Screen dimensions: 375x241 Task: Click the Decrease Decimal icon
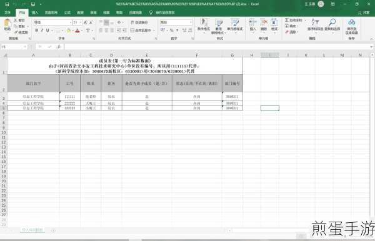(190, 30)
